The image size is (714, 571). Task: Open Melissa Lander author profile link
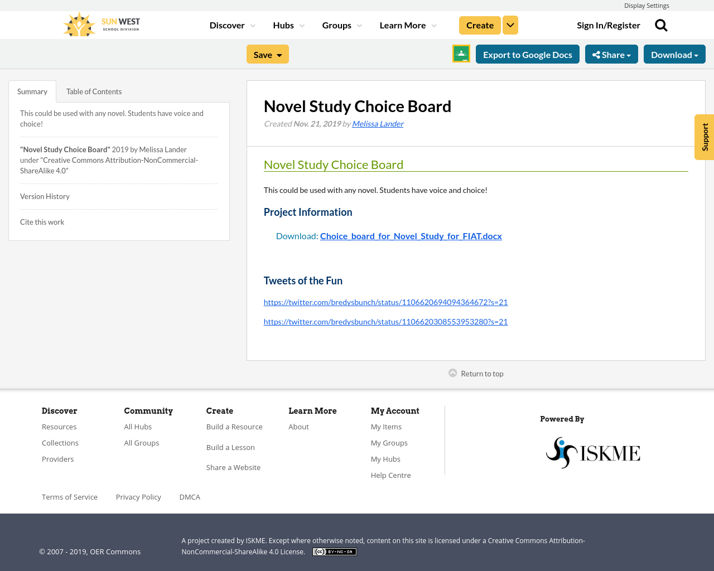pyautogui.click(x=378, y=124)
